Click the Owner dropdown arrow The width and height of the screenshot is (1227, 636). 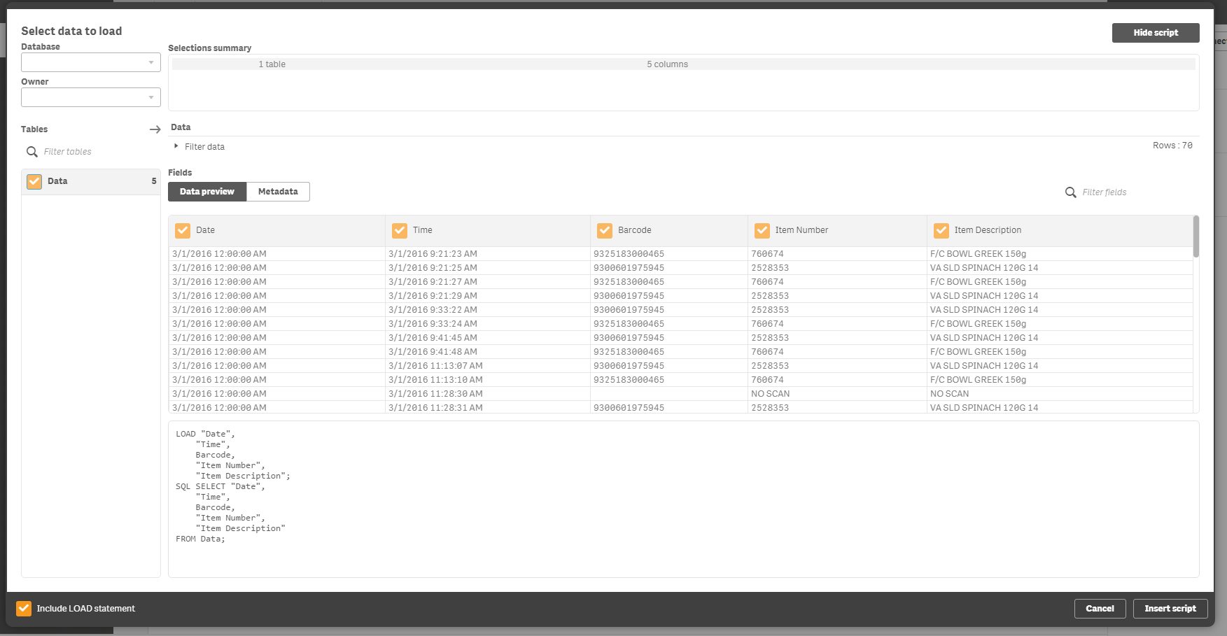(x=151, y=97)
